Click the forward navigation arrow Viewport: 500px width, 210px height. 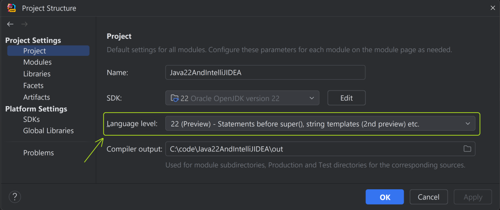pyautogui.click(x=24, y=24)
